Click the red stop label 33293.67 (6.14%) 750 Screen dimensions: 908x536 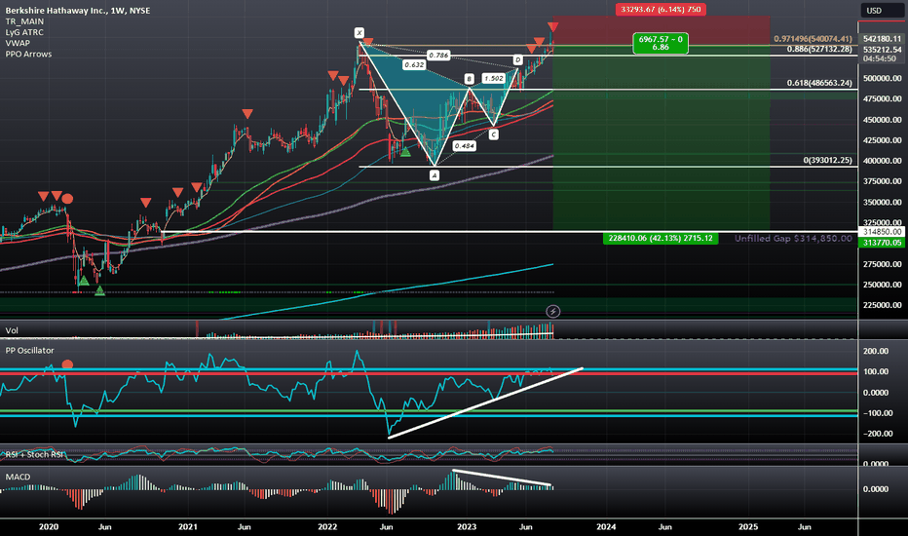pos(661,10)
